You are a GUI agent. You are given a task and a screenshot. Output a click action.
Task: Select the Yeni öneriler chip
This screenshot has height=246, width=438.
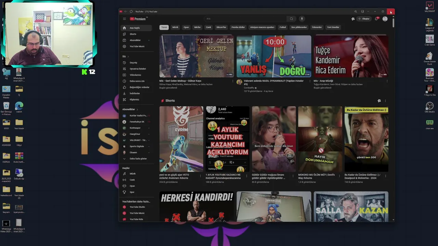(x=333, y=27)
